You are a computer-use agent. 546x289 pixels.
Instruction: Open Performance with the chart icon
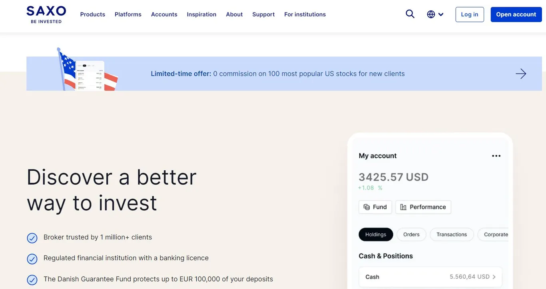[x=423, y=207]
